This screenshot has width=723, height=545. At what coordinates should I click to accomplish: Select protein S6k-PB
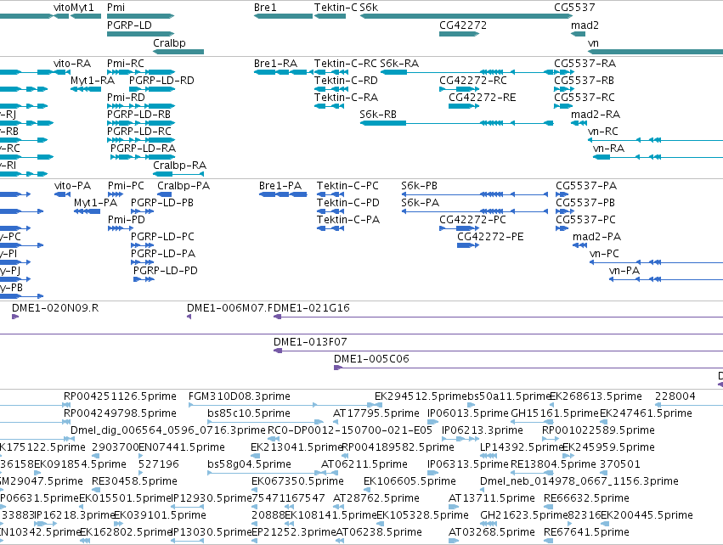(x=419, y=186)
